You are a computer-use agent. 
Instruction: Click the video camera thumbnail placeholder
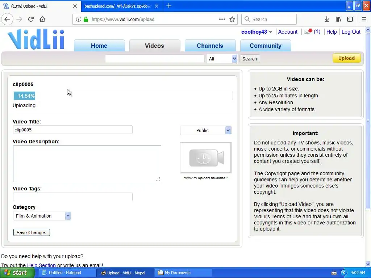coord(206,158)
